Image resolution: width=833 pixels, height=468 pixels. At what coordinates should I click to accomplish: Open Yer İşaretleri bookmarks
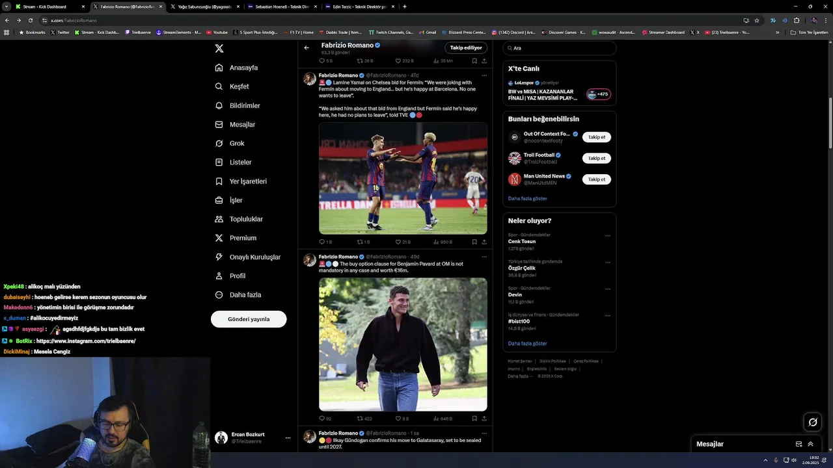pyautogui.click(x=241, y=181)
